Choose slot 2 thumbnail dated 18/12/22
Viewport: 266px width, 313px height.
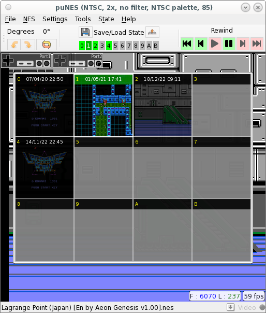(162, 105)
